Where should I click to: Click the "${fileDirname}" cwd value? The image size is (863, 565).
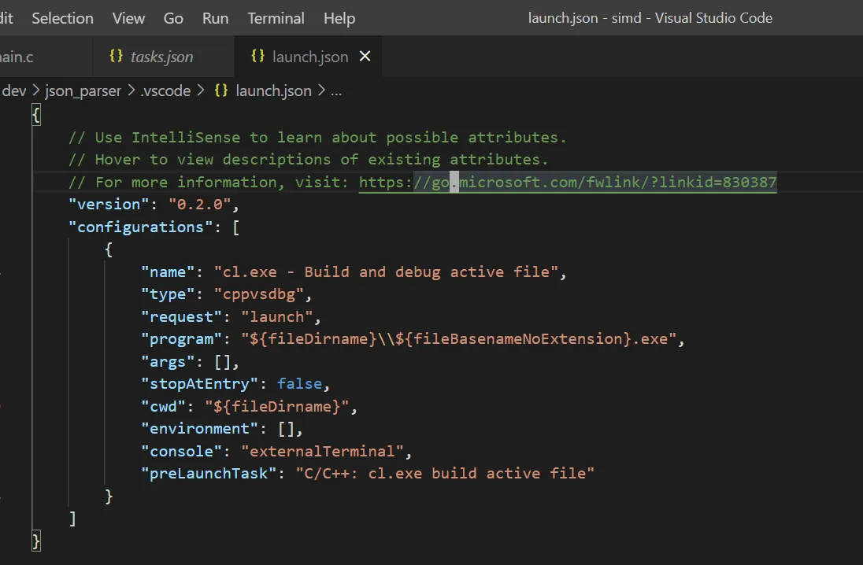[x=277, y=407]
